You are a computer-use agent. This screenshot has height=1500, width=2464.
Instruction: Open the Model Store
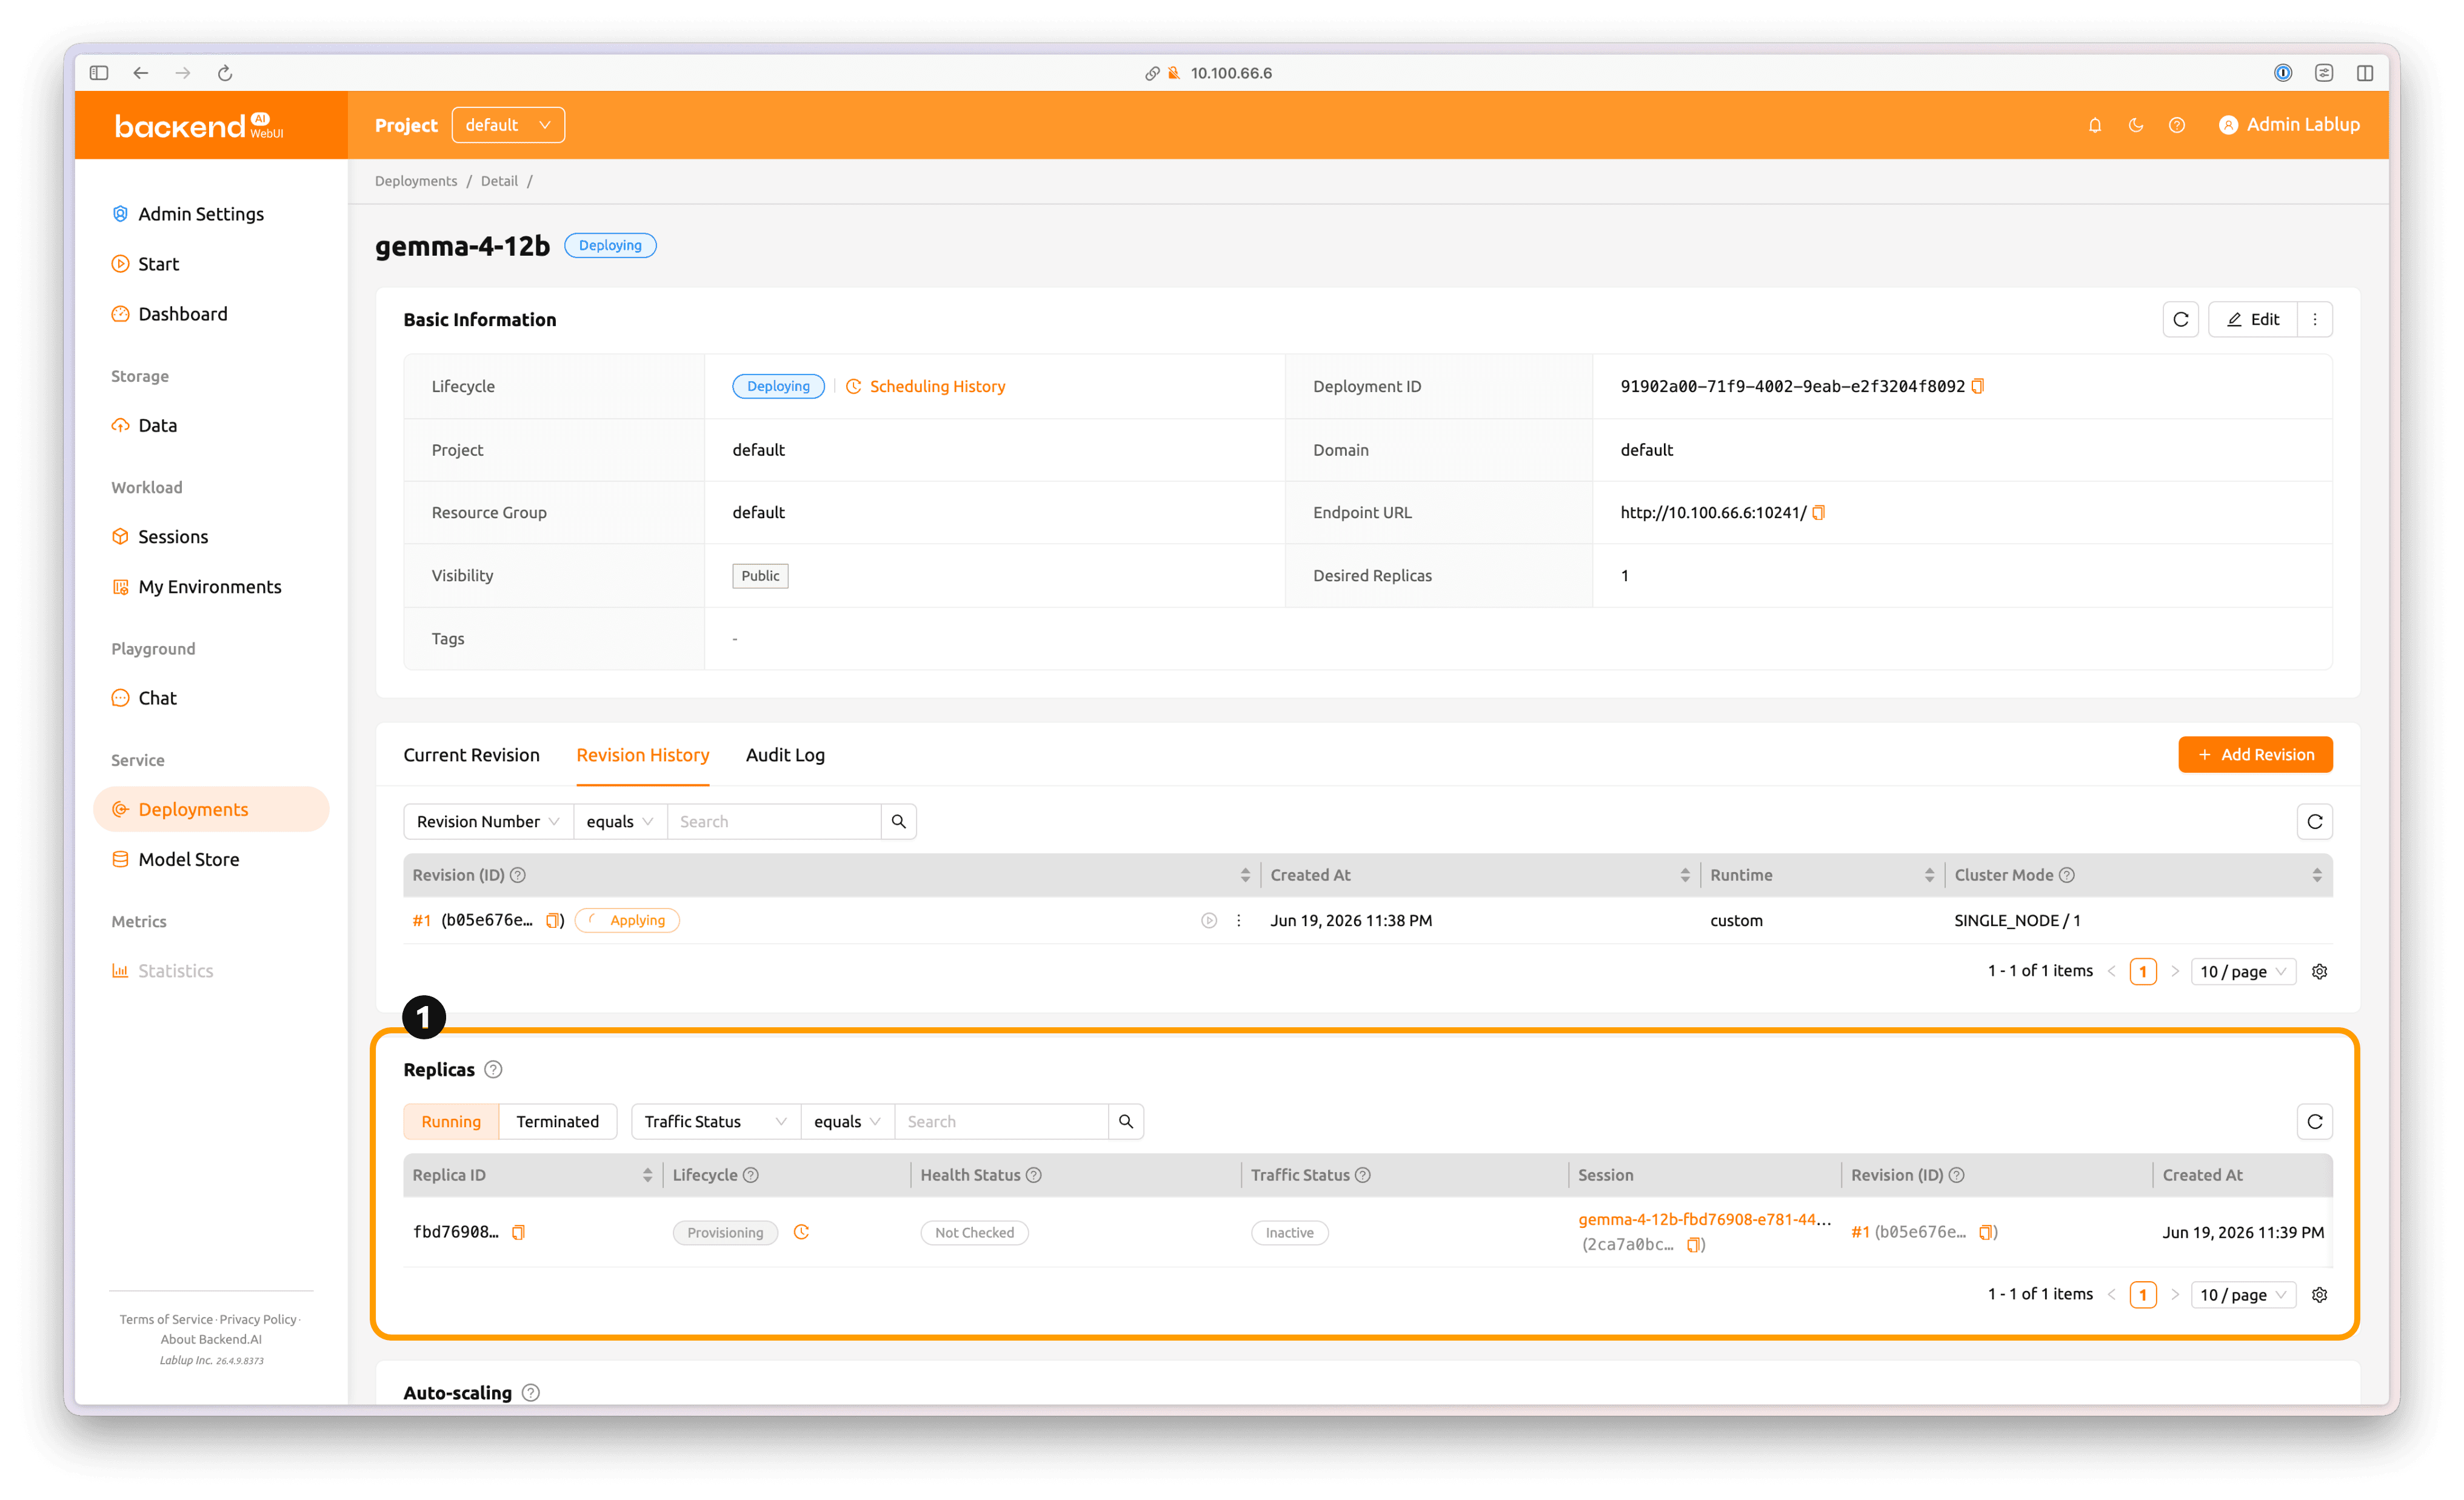pos(189,859)
